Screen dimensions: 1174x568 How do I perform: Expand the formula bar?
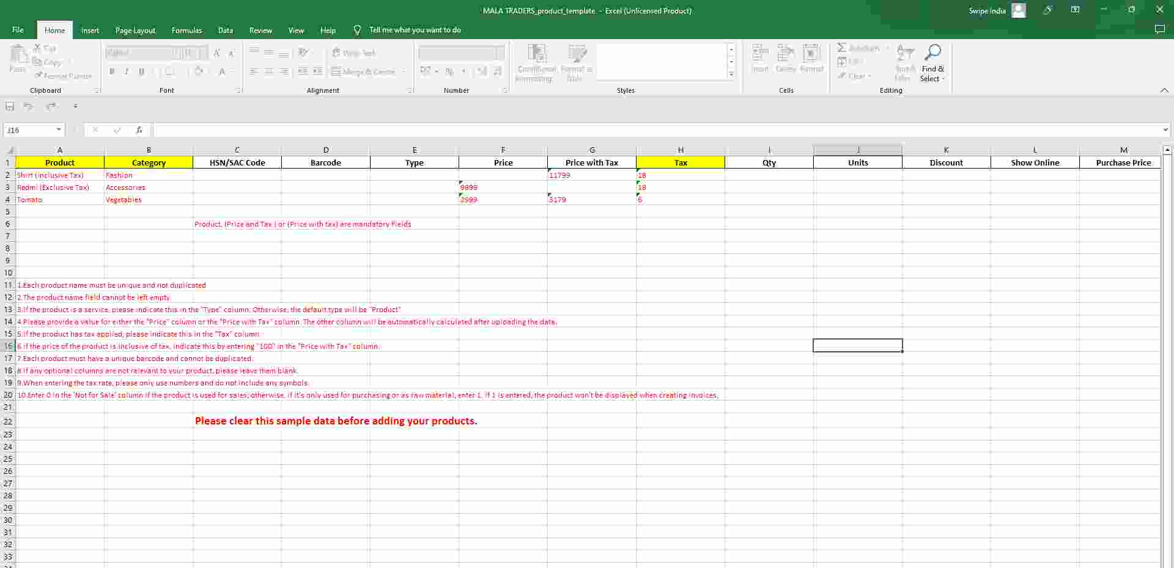tap(1165, 129)
